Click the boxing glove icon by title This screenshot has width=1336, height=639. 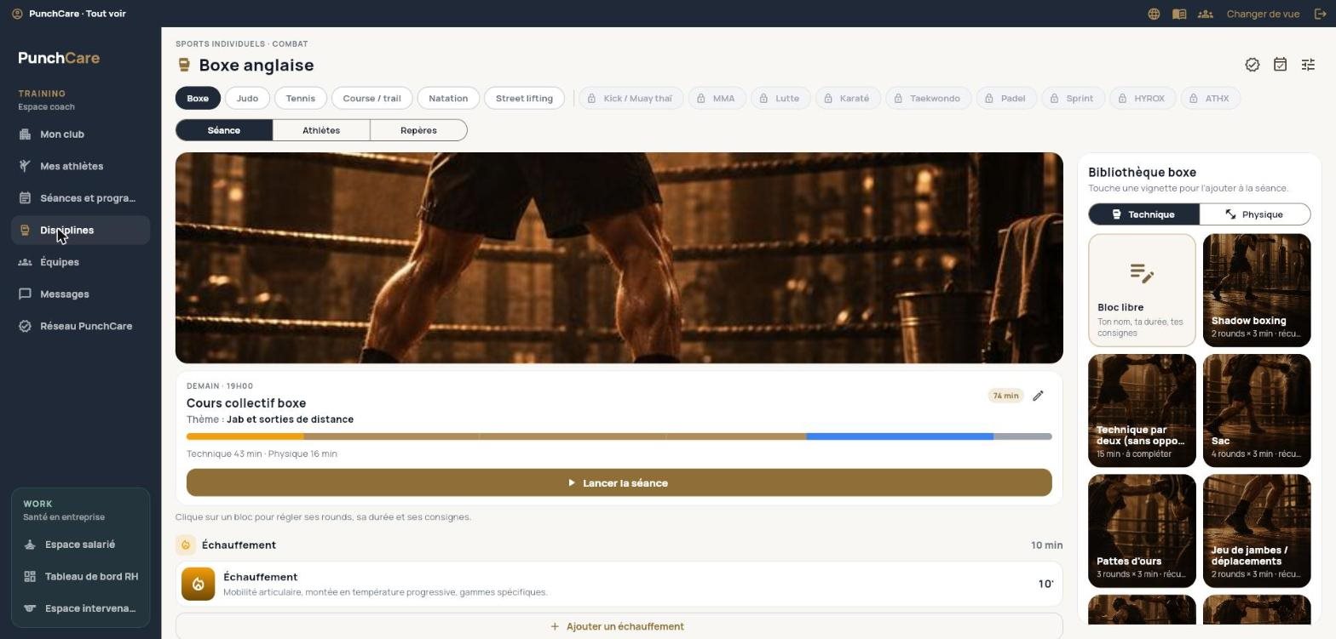click(184, 65)
